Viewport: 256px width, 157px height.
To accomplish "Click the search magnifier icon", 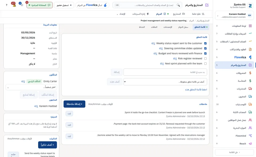I will click(x=178, y=5).
